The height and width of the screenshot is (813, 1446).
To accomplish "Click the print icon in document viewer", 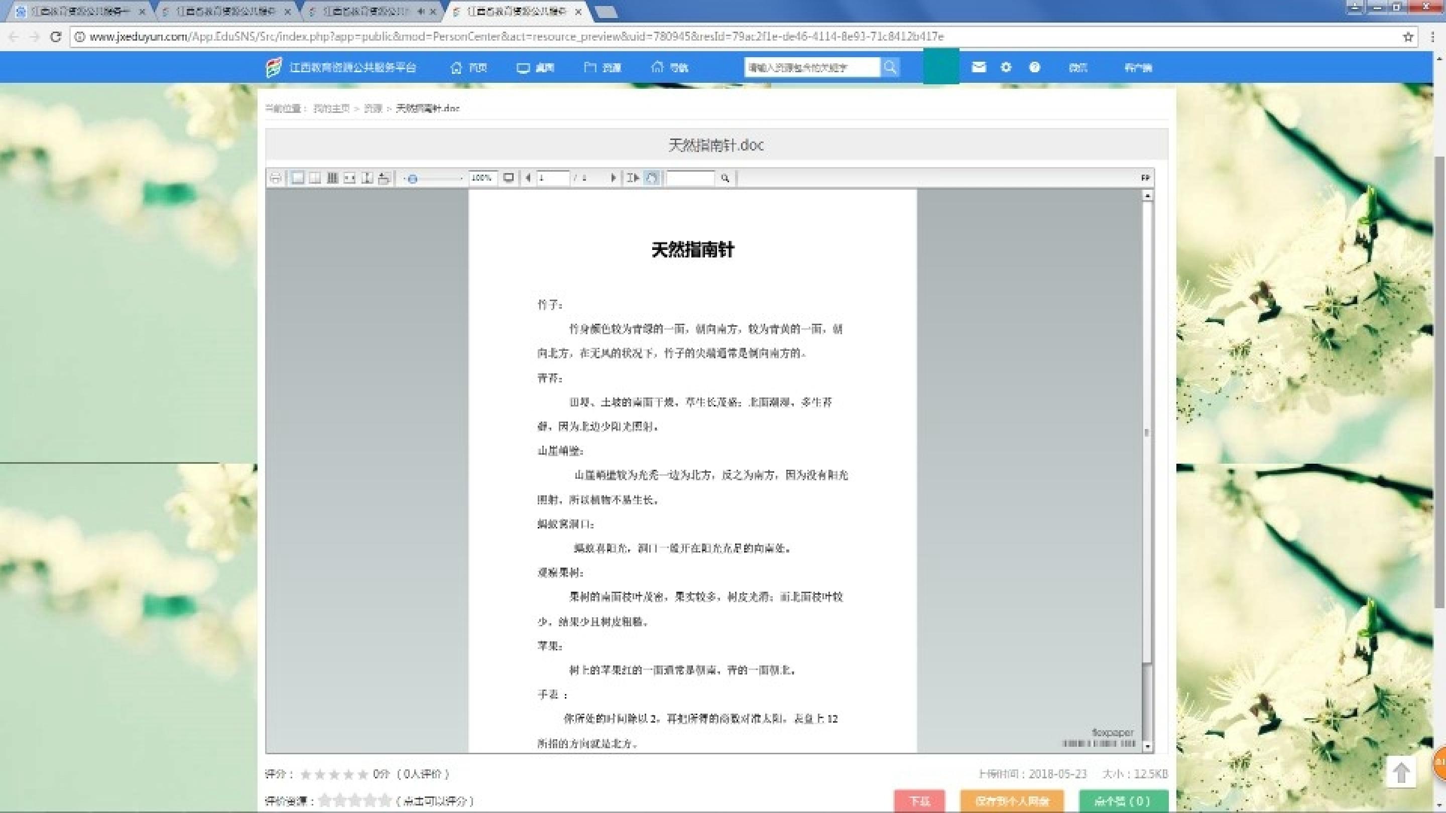I will (275, 178).
